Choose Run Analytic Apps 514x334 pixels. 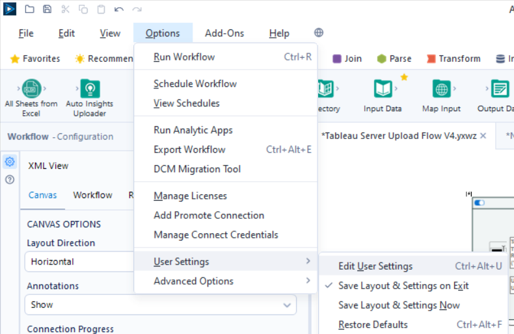[226, 130]
